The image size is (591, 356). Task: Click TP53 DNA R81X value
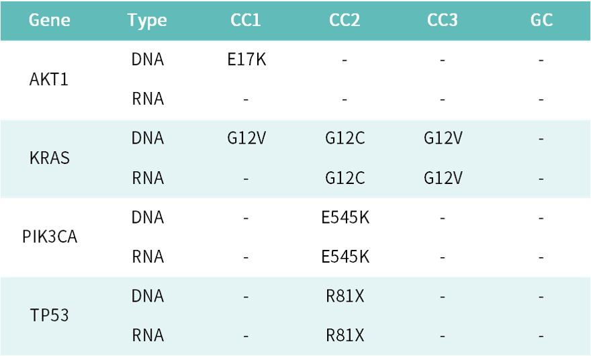tap(345, 296)
